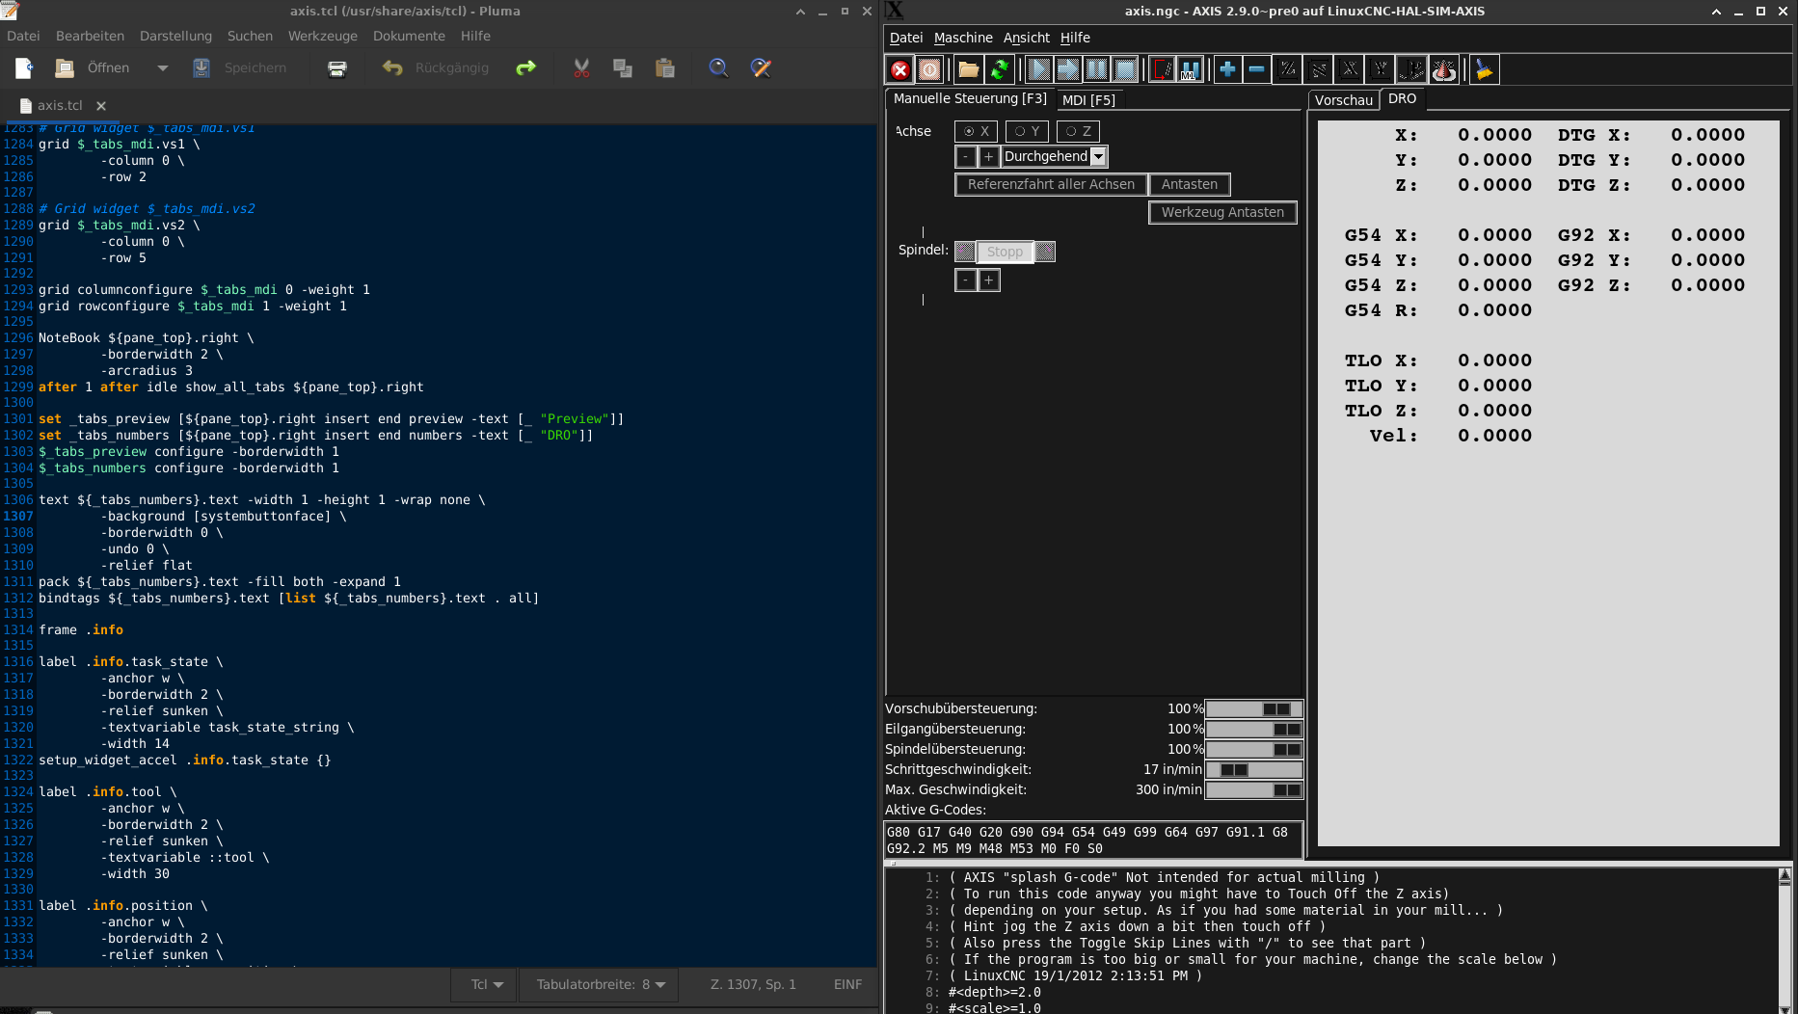1798x1014 pixels.
Task: Run the program with the play icon
Action: point(1039,68)
